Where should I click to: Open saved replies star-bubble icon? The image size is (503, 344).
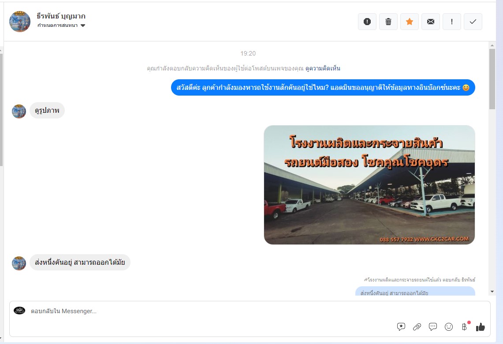point(401,327)
